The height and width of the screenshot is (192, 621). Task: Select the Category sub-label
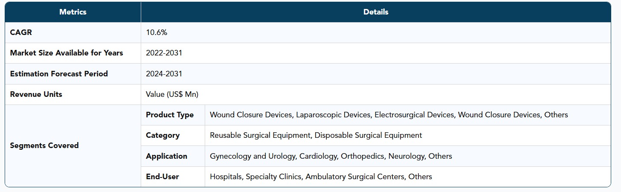[163, 135]
